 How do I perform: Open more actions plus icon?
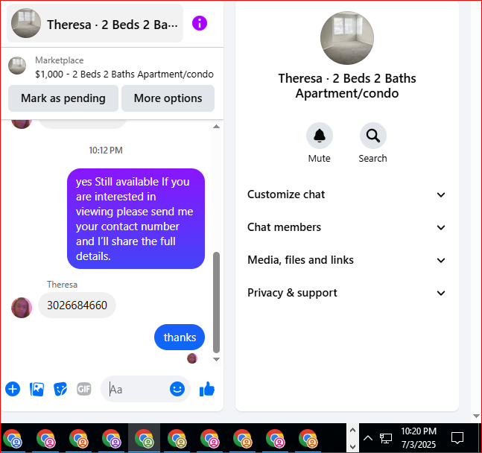point(13,389)
